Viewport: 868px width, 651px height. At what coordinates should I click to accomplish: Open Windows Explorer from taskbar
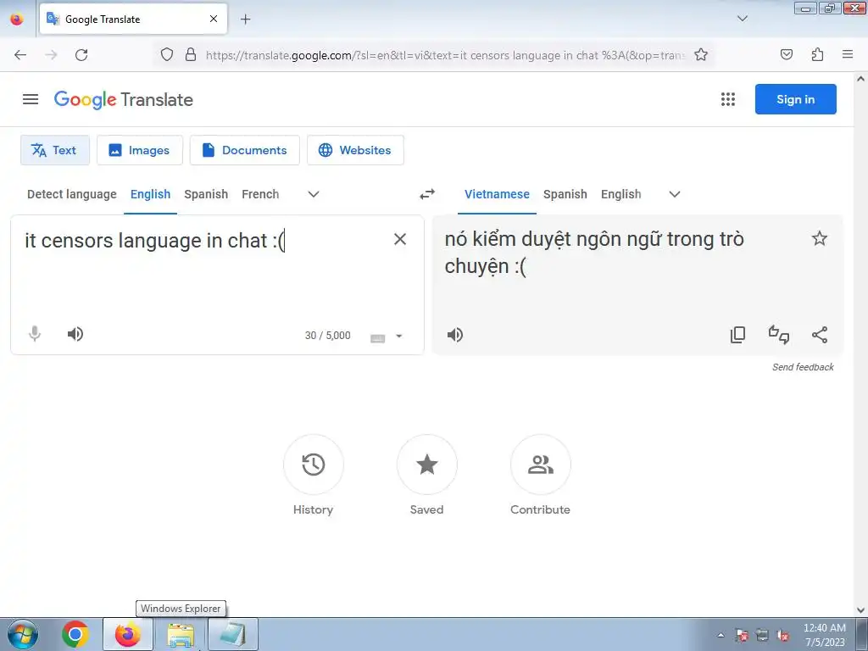coord(181,634)
